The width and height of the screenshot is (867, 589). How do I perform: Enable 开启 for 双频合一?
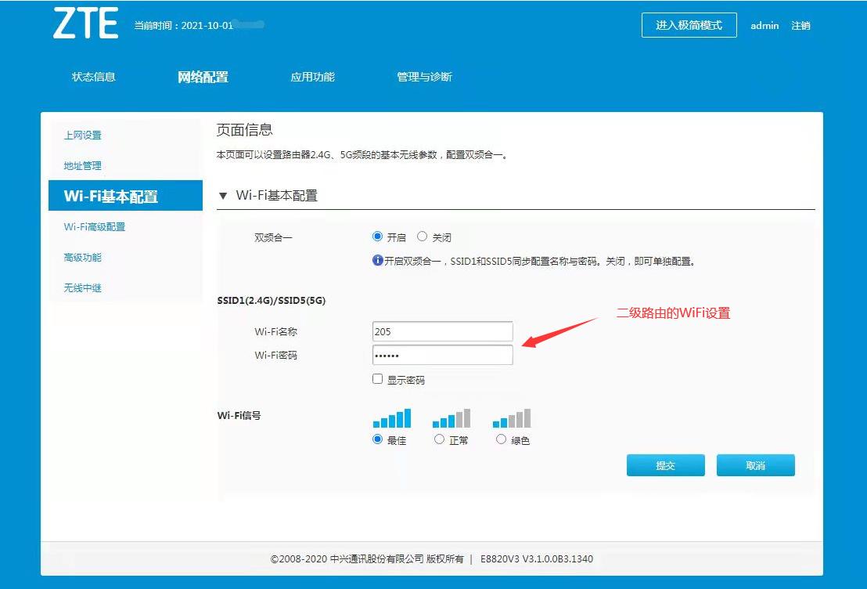point(376,236)
